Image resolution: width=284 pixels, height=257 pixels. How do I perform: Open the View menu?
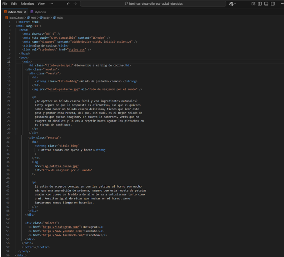click(41, 4)
